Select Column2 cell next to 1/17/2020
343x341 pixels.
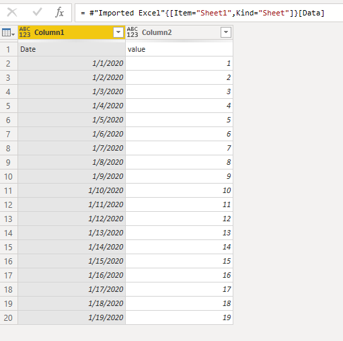pos(179,289)
